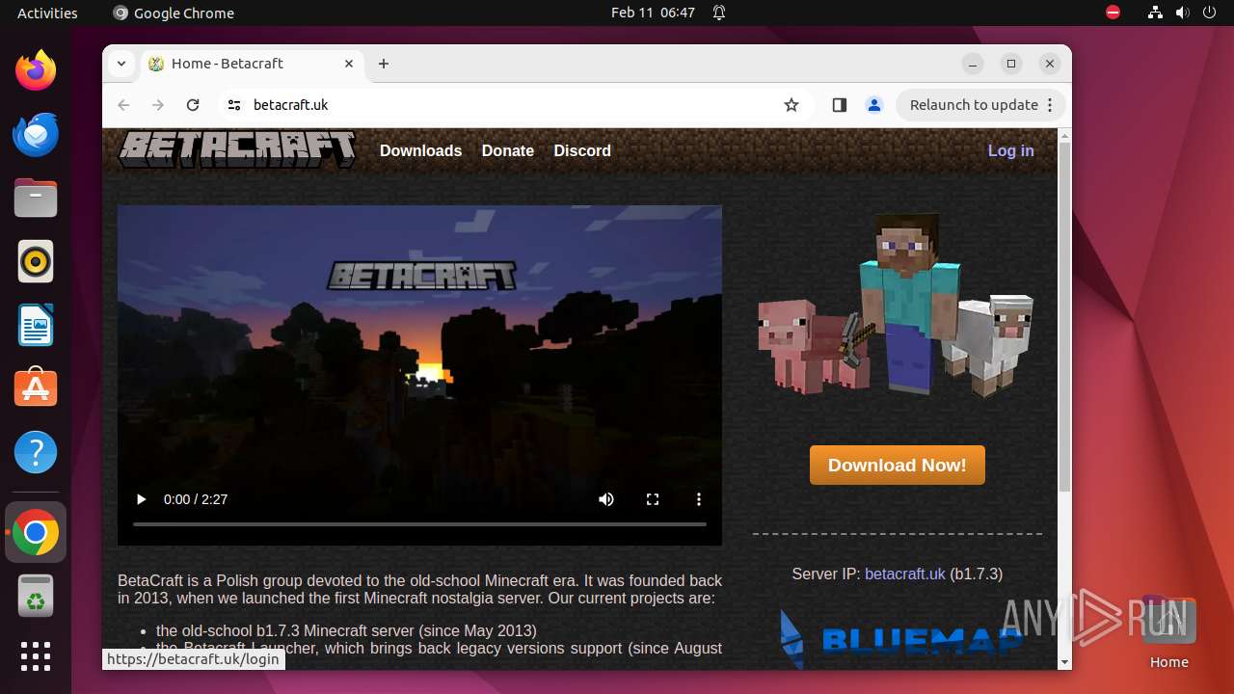Launch Thunderbird Mail from the dock

[x=36, y=134]
